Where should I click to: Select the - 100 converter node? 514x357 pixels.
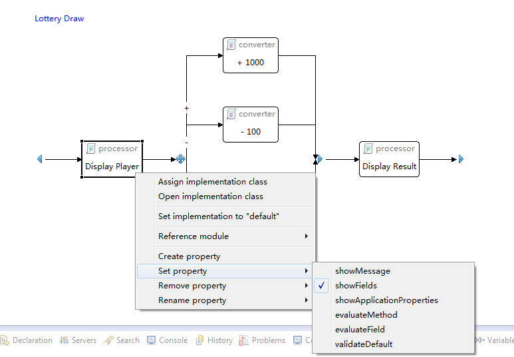[251, 125]
